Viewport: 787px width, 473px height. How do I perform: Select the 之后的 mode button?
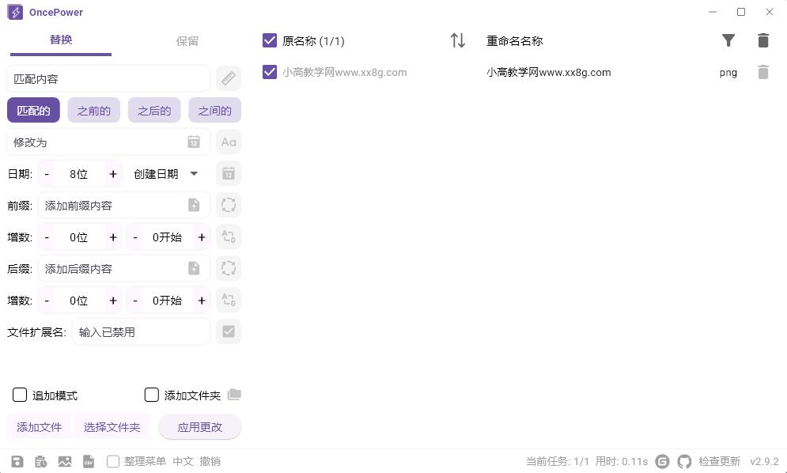pos(154,110)
